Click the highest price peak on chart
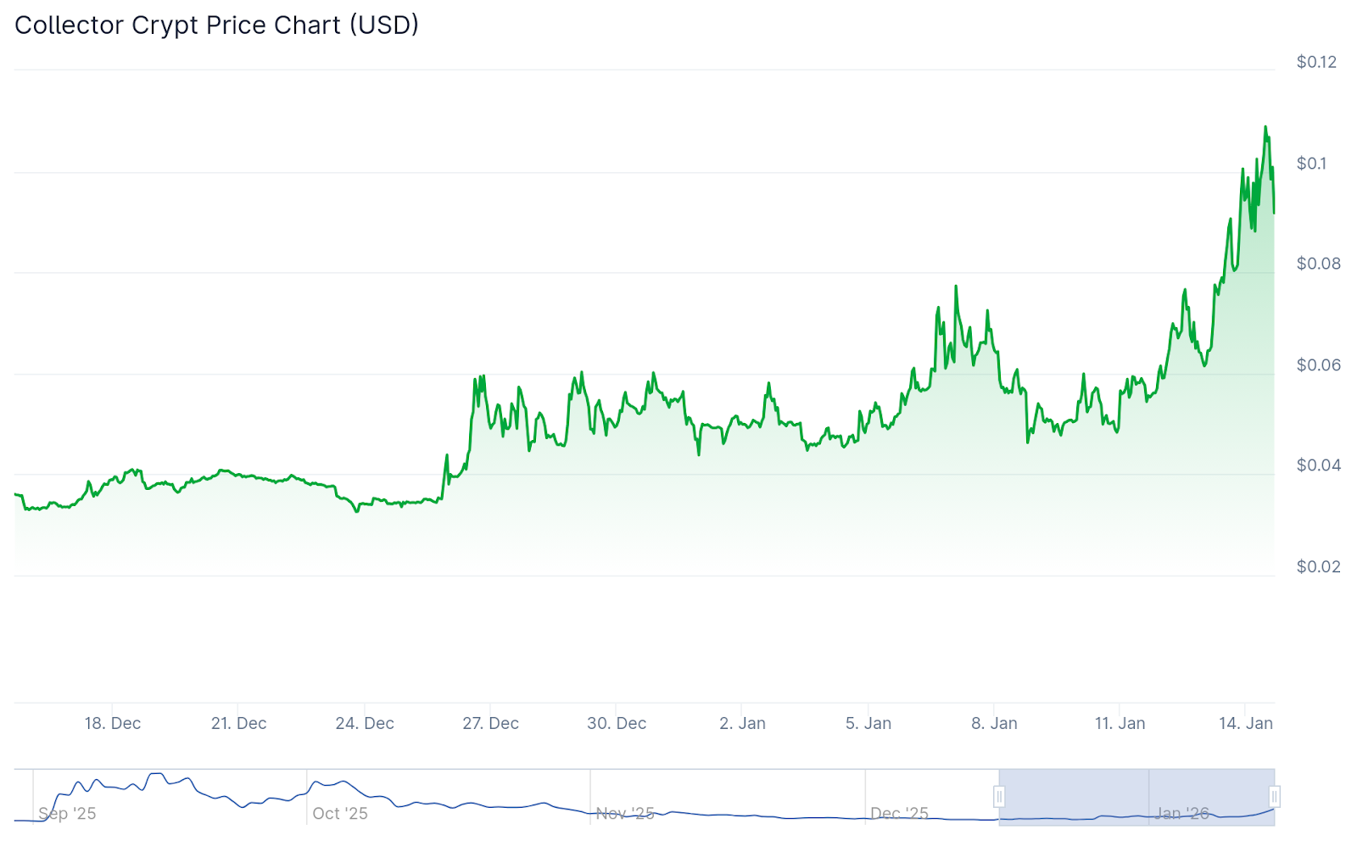Viewport: 1357px width, 846px height. 1265,128
